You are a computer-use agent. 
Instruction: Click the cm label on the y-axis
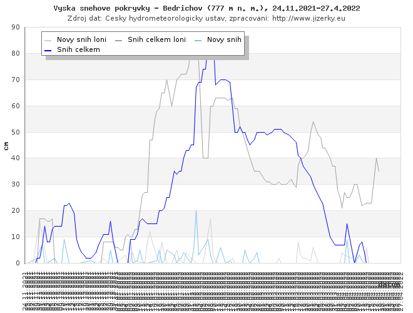coord(6,146)
